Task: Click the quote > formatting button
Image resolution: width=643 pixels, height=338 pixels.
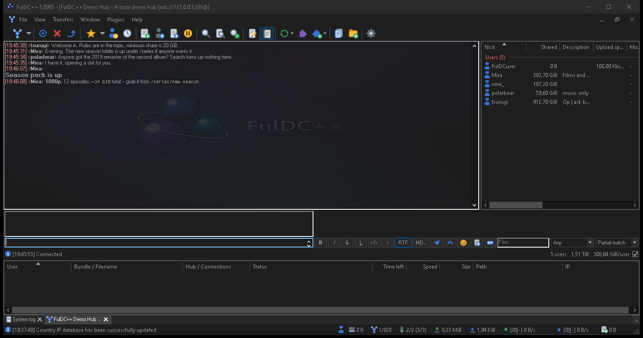Action: (x=388, y=243)
